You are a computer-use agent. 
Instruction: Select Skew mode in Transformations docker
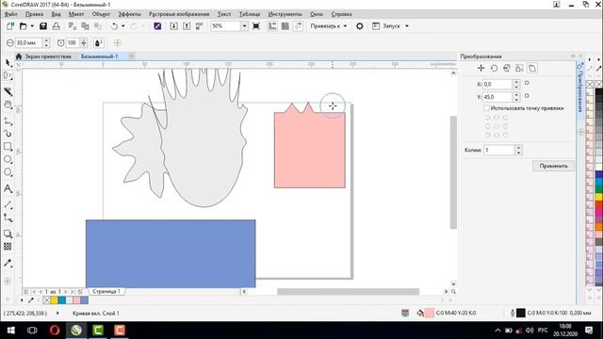(x=532, y=69)
